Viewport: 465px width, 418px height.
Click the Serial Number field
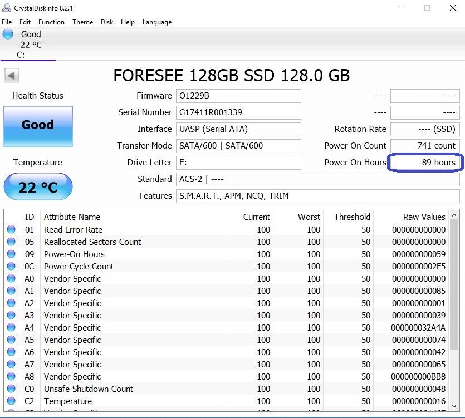(238, 112)
